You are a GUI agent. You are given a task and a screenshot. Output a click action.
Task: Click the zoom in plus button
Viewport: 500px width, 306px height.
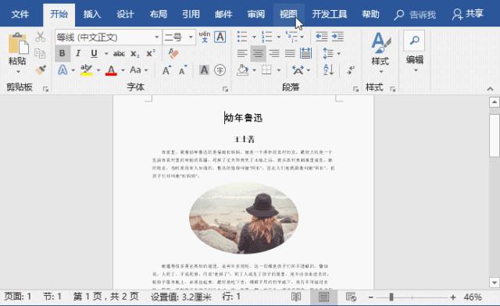coord(453,297)
